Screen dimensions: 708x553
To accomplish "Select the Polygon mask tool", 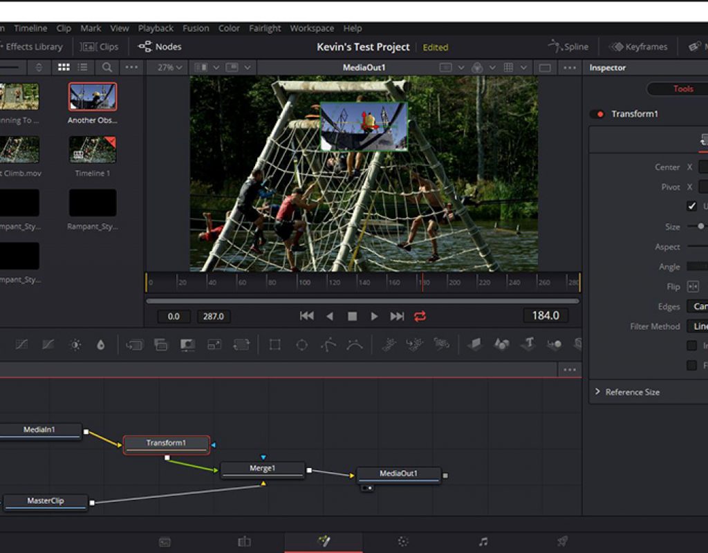I will (x=328, y=345).
